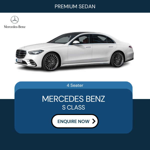The height and width of the screenshot is (150, 150).
Task: Click the car's front license plate
Action: point(19,60)
